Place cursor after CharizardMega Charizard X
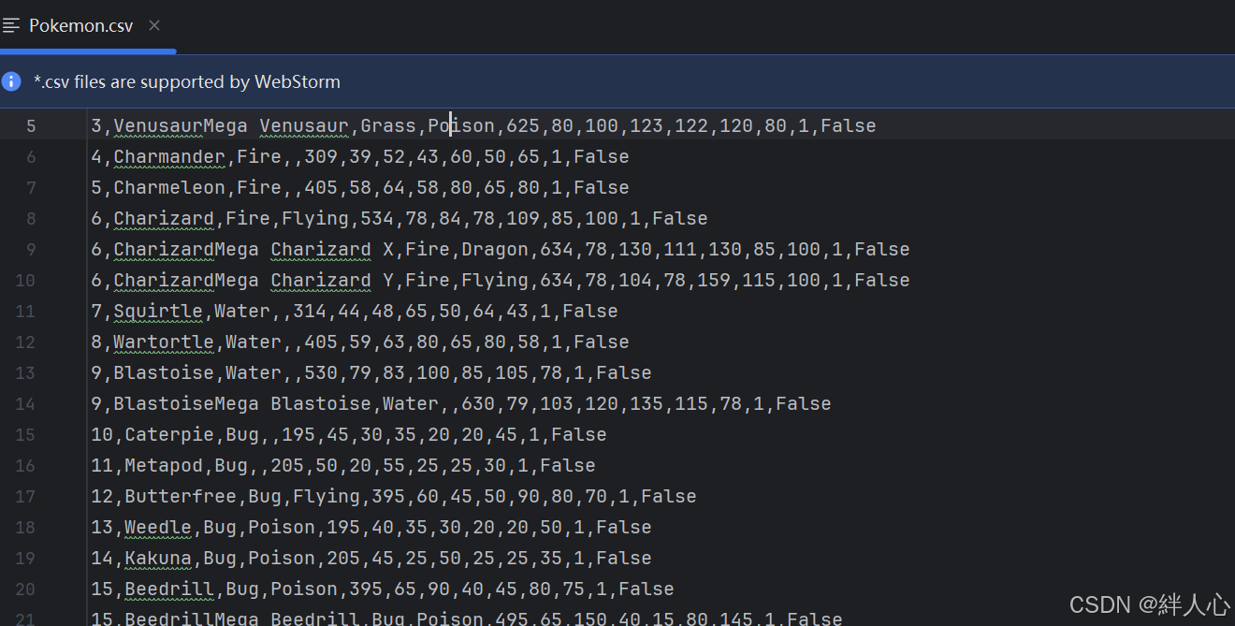Image resolution: width=1235 pixels, height=626 pixels. click(x=398, y=249)
